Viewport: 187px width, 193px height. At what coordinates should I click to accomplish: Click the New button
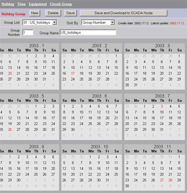[x=35, y=13]
